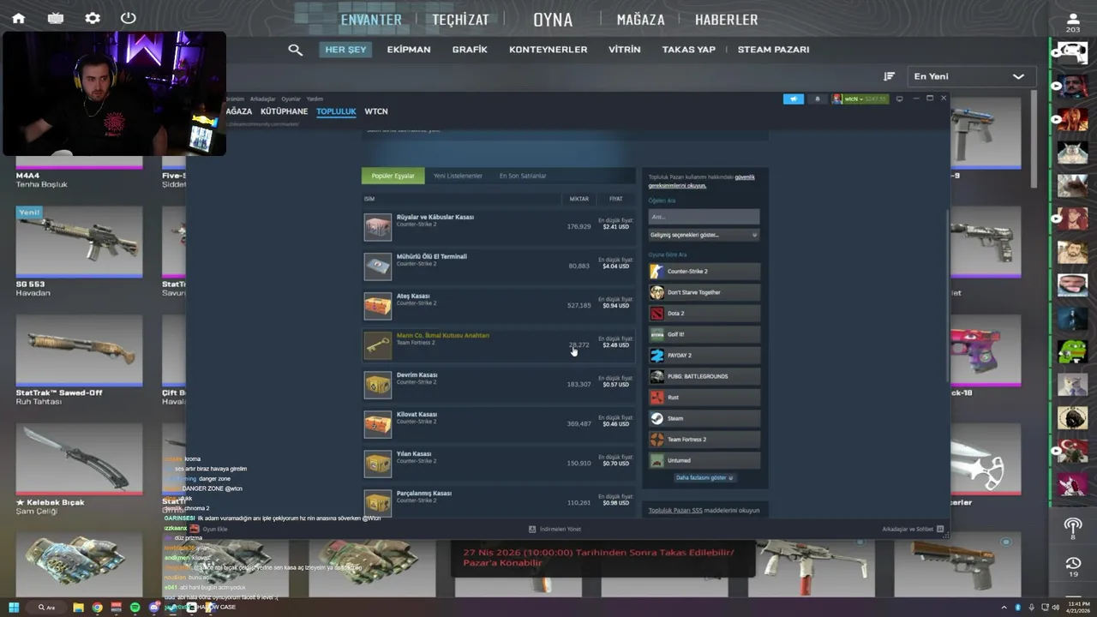This screenshot has width=1097, height=617.
Task: Switch to TEÇHİZAT tab
Action: (x=460, y=20)
